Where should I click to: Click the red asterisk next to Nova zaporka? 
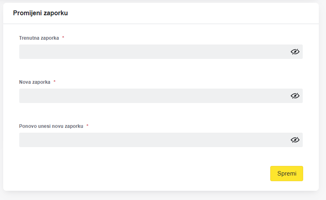coord(55,81)
